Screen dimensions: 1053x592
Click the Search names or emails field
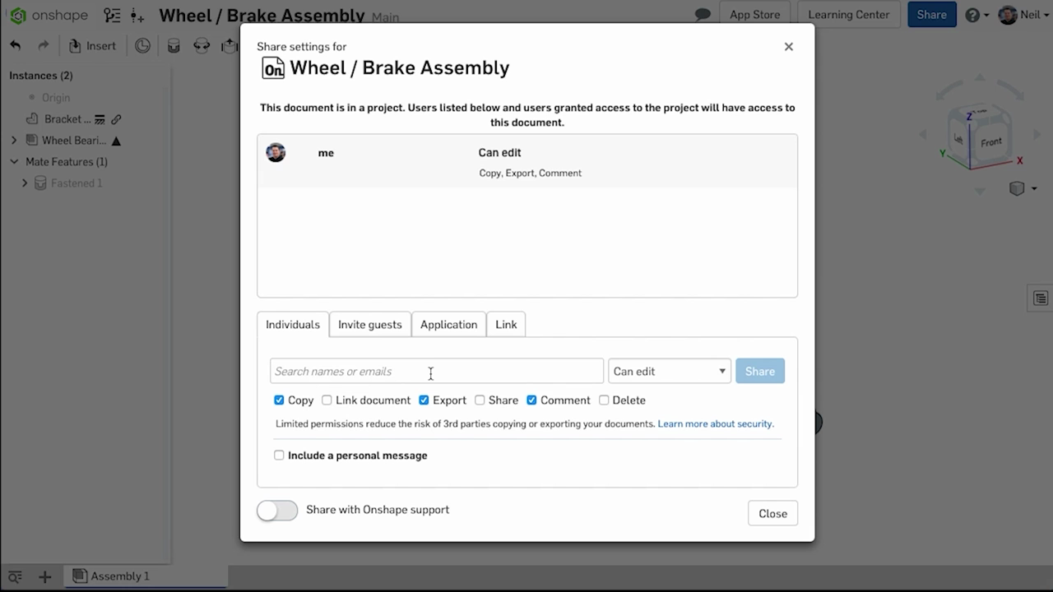pyautogui.click(x=437, y=371)
